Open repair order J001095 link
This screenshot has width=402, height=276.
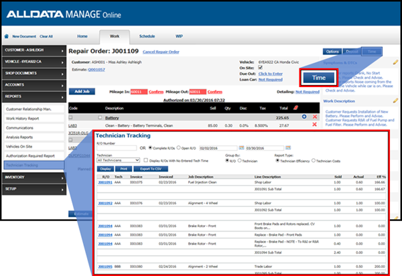(x=105, y=267)
